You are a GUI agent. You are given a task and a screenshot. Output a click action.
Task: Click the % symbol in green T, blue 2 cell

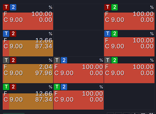101,87
